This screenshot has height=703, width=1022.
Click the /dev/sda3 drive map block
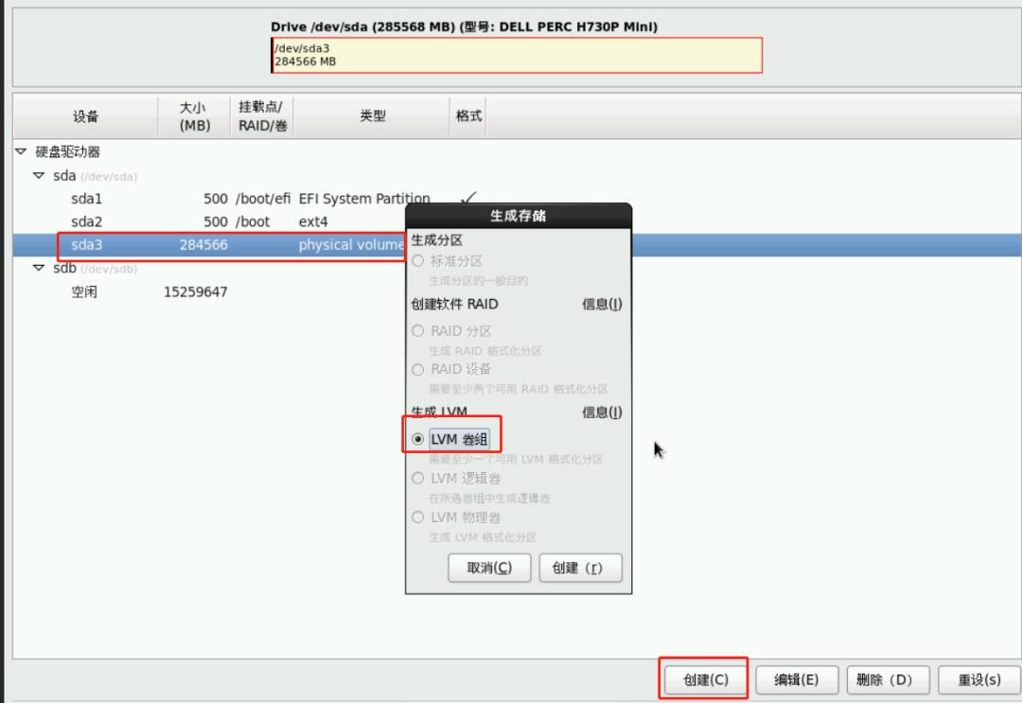(x=517, y=56)
